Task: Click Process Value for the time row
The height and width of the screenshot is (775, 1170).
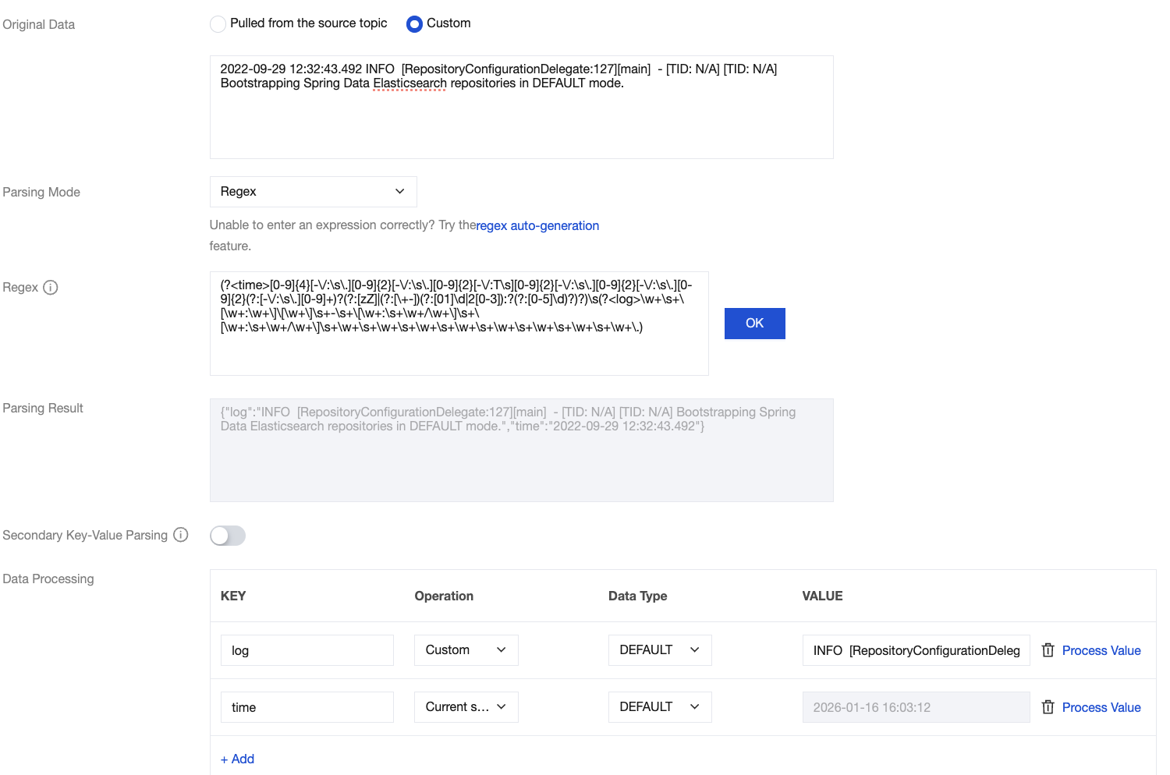Action: pyautogui.click(x=1101, y=707)
